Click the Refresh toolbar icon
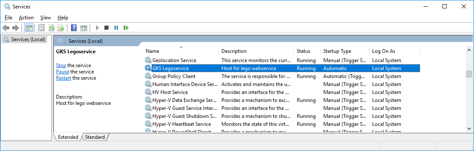 pos(51,28)
